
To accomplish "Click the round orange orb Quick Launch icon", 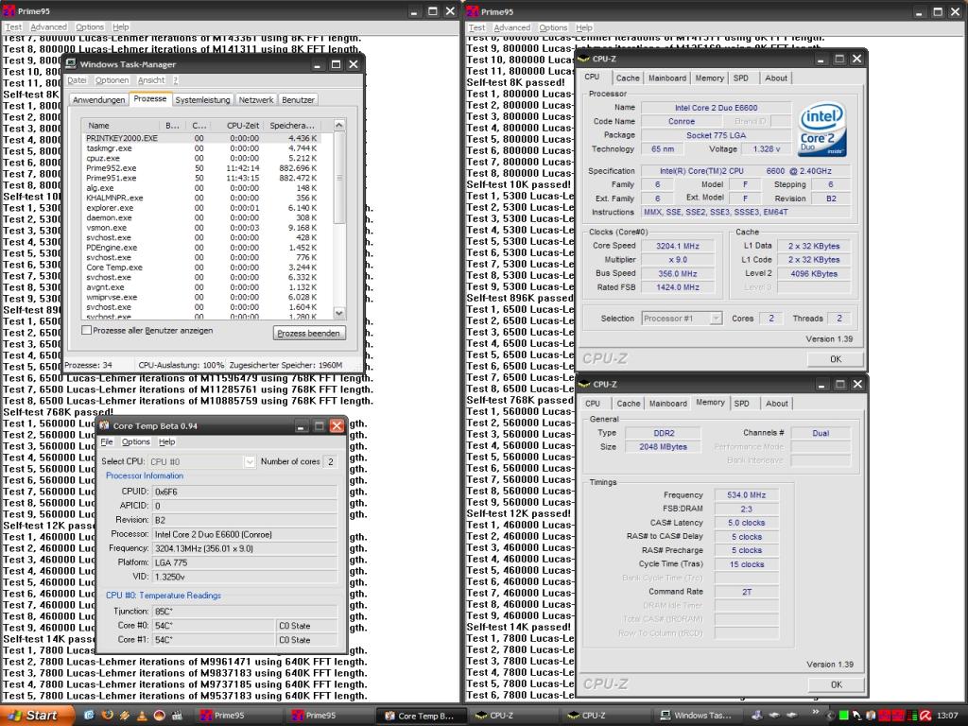I will click(159, 715).
